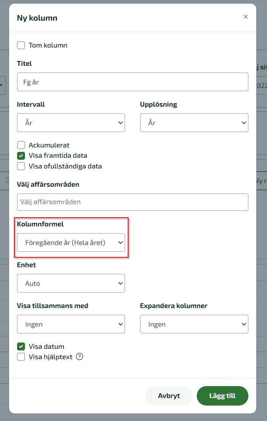Toggle the Ackumulerat checkbox
The image size is (267, 421).
21,145
